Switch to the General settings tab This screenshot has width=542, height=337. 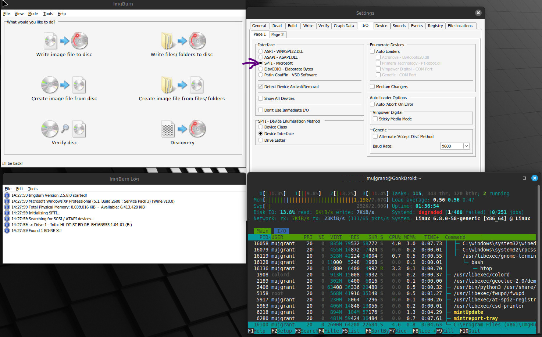coord(259,26)
